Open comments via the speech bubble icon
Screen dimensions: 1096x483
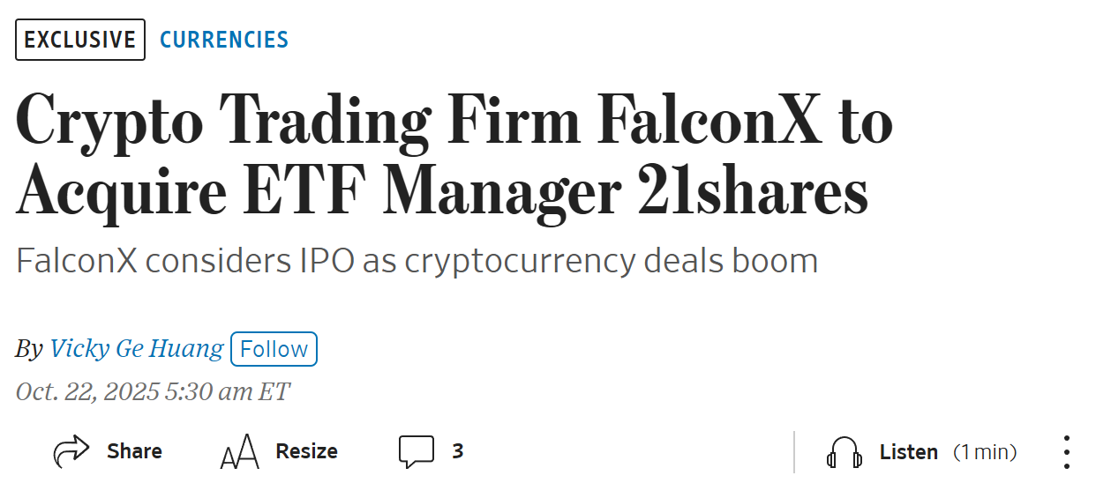(x=417, y=452)
